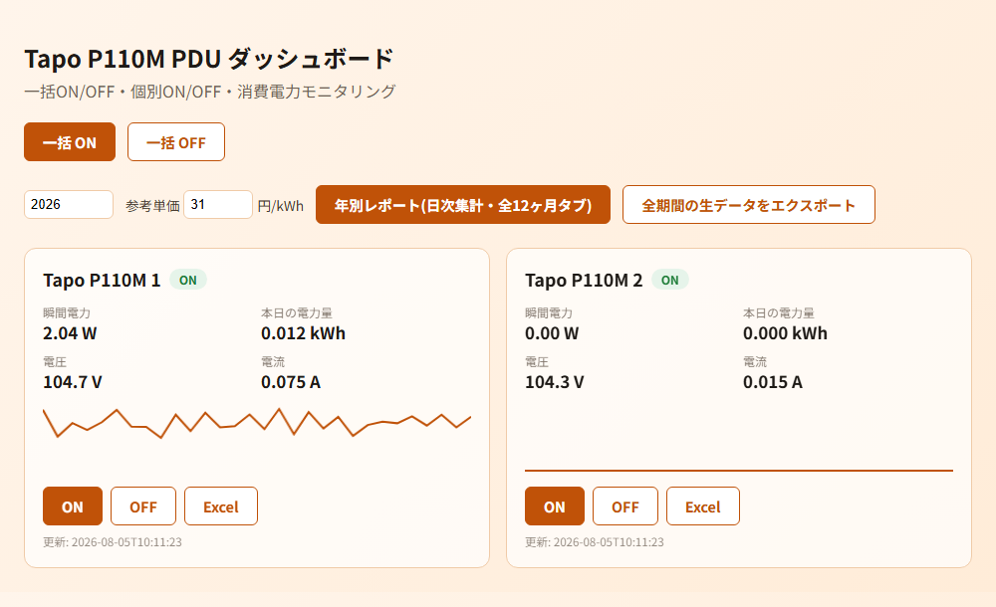This screenshot has width=996, height=607.
Task: Click the 円/kWh unit label
Action: pyautogui.click(x=280, y=206)
